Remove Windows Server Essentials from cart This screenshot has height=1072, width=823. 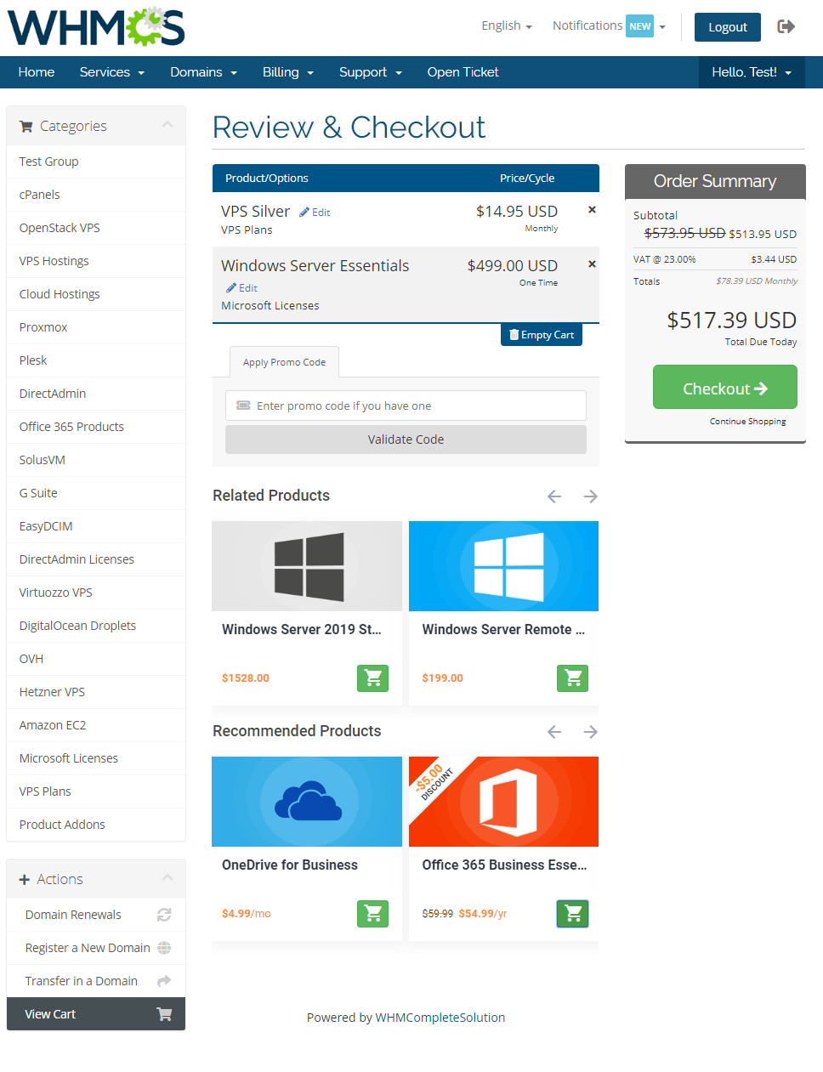point(592,264)
